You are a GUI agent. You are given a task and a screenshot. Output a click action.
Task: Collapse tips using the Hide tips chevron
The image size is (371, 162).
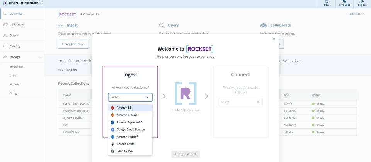pos(363,14)
